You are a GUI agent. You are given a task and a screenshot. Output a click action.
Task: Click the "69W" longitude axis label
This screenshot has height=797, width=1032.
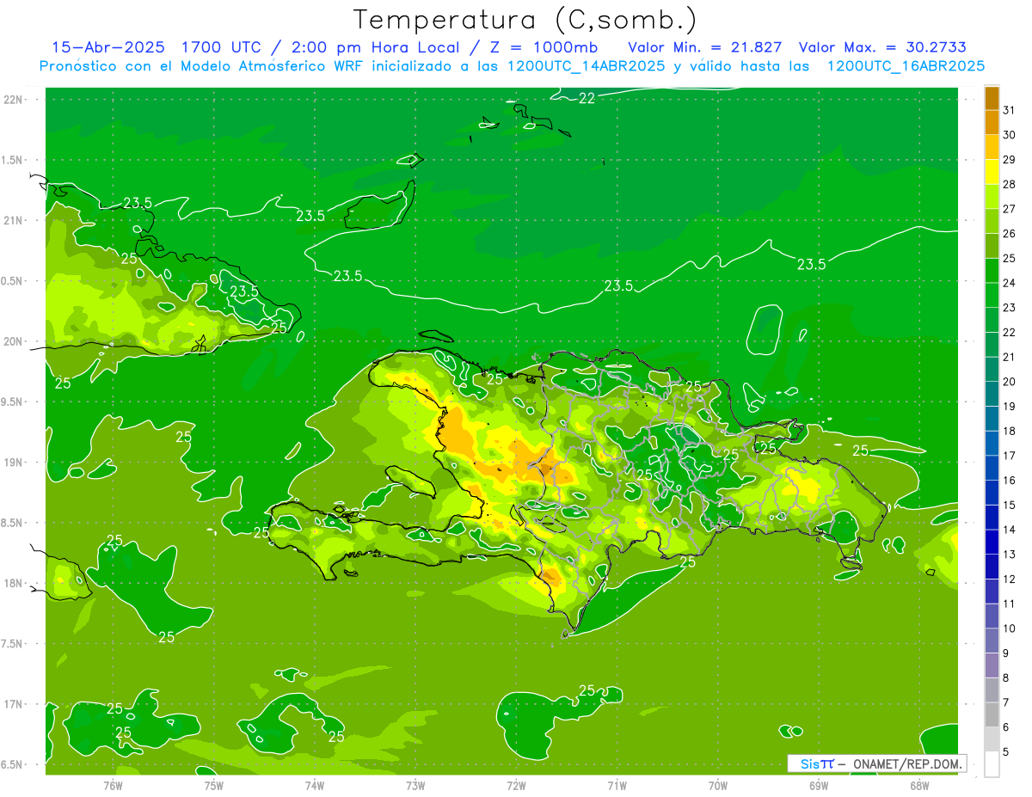(819, 785)
